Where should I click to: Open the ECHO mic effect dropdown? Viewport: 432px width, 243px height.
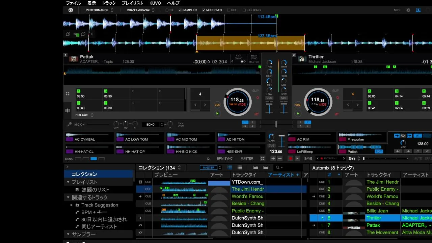click(153, 125)
